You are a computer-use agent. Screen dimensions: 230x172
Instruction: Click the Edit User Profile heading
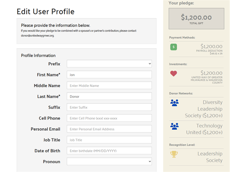pyautogui.click(x=46, y=11)
